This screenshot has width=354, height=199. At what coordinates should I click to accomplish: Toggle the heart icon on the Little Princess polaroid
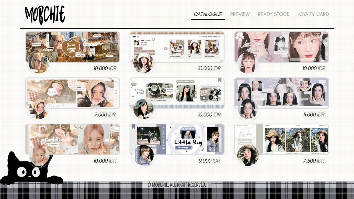[x=281, y=37]
